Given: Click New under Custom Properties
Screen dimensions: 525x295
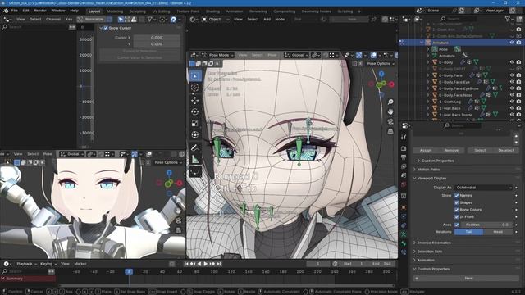Looking at the screenshot, I should (x=468, y=279).
